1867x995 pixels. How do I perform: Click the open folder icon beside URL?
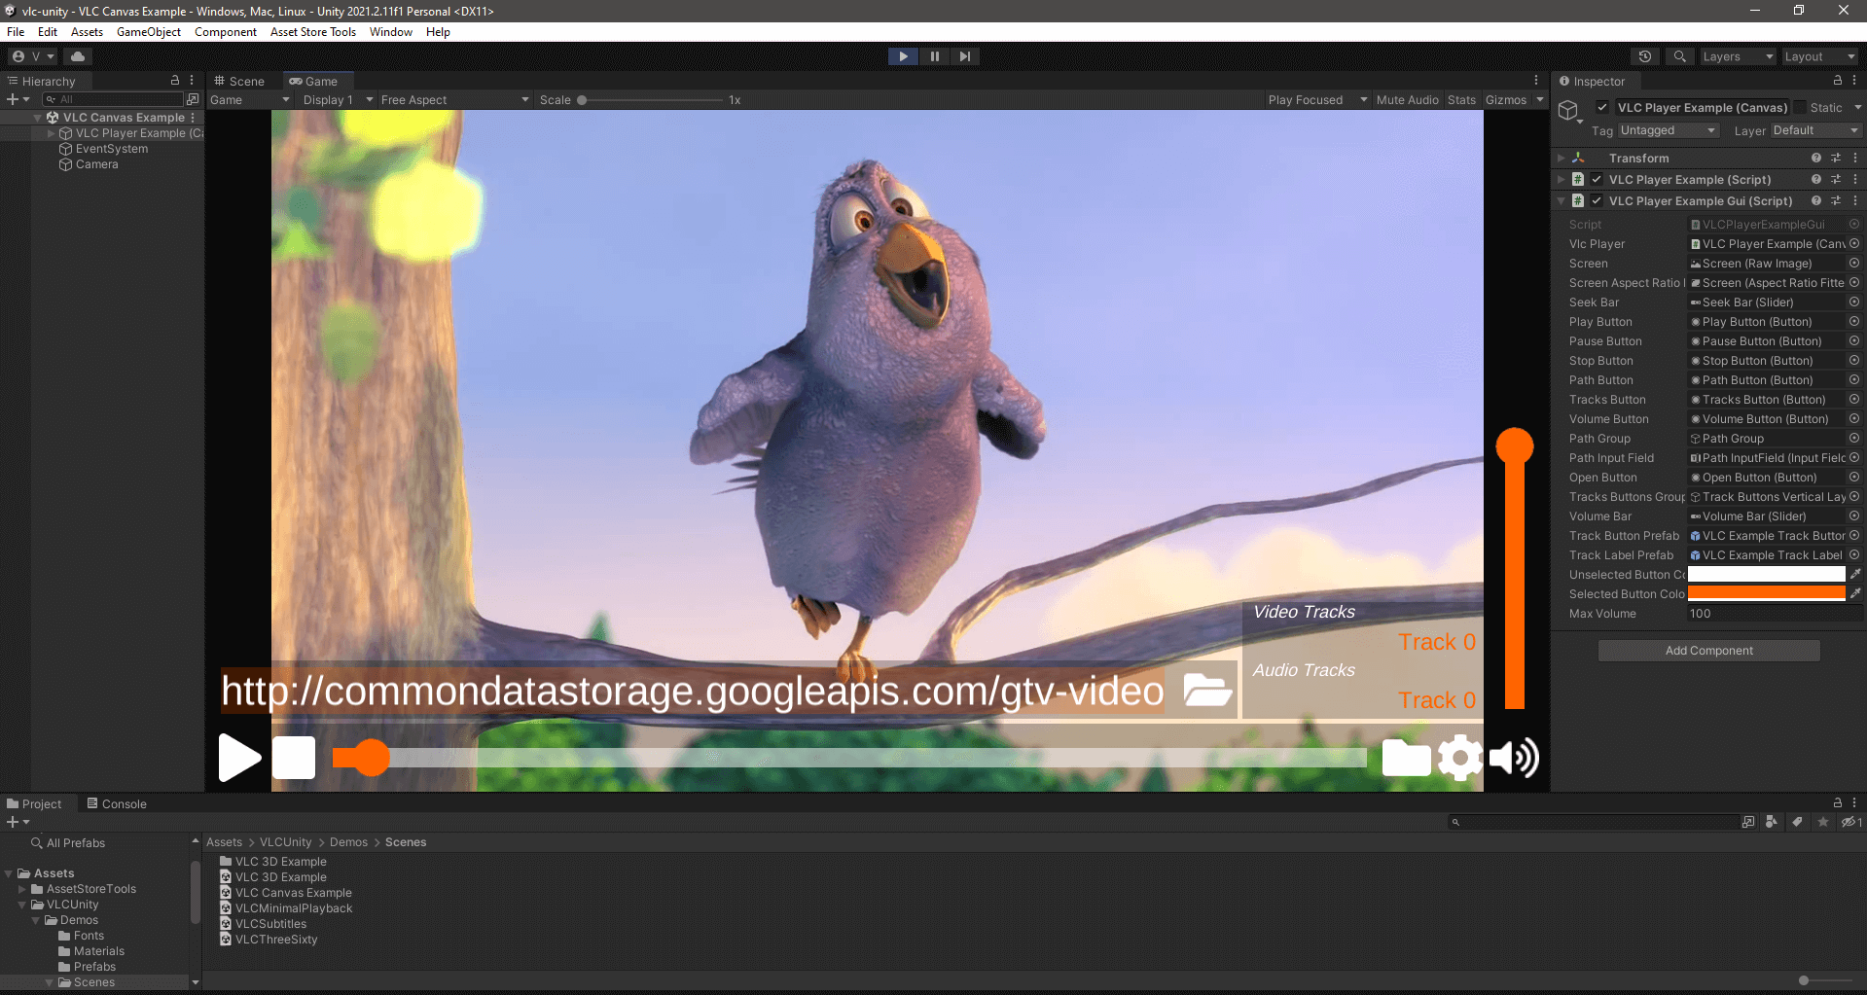[1207, 690]
